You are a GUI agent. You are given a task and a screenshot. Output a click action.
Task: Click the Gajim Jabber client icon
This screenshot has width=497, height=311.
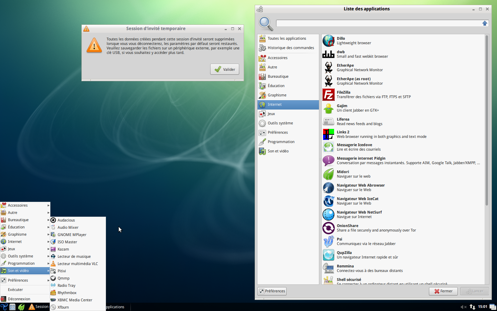tap(328, 108)
